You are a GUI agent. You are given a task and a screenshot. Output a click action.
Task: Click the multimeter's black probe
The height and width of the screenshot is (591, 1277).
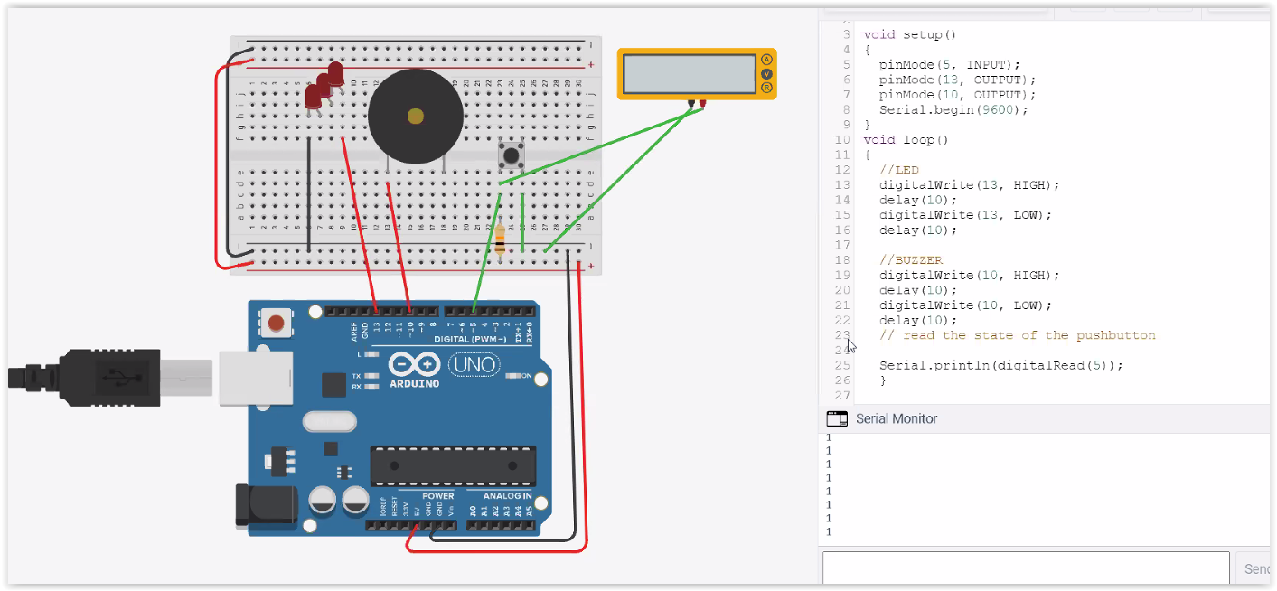pyautogui.click(x=691, y=104)
